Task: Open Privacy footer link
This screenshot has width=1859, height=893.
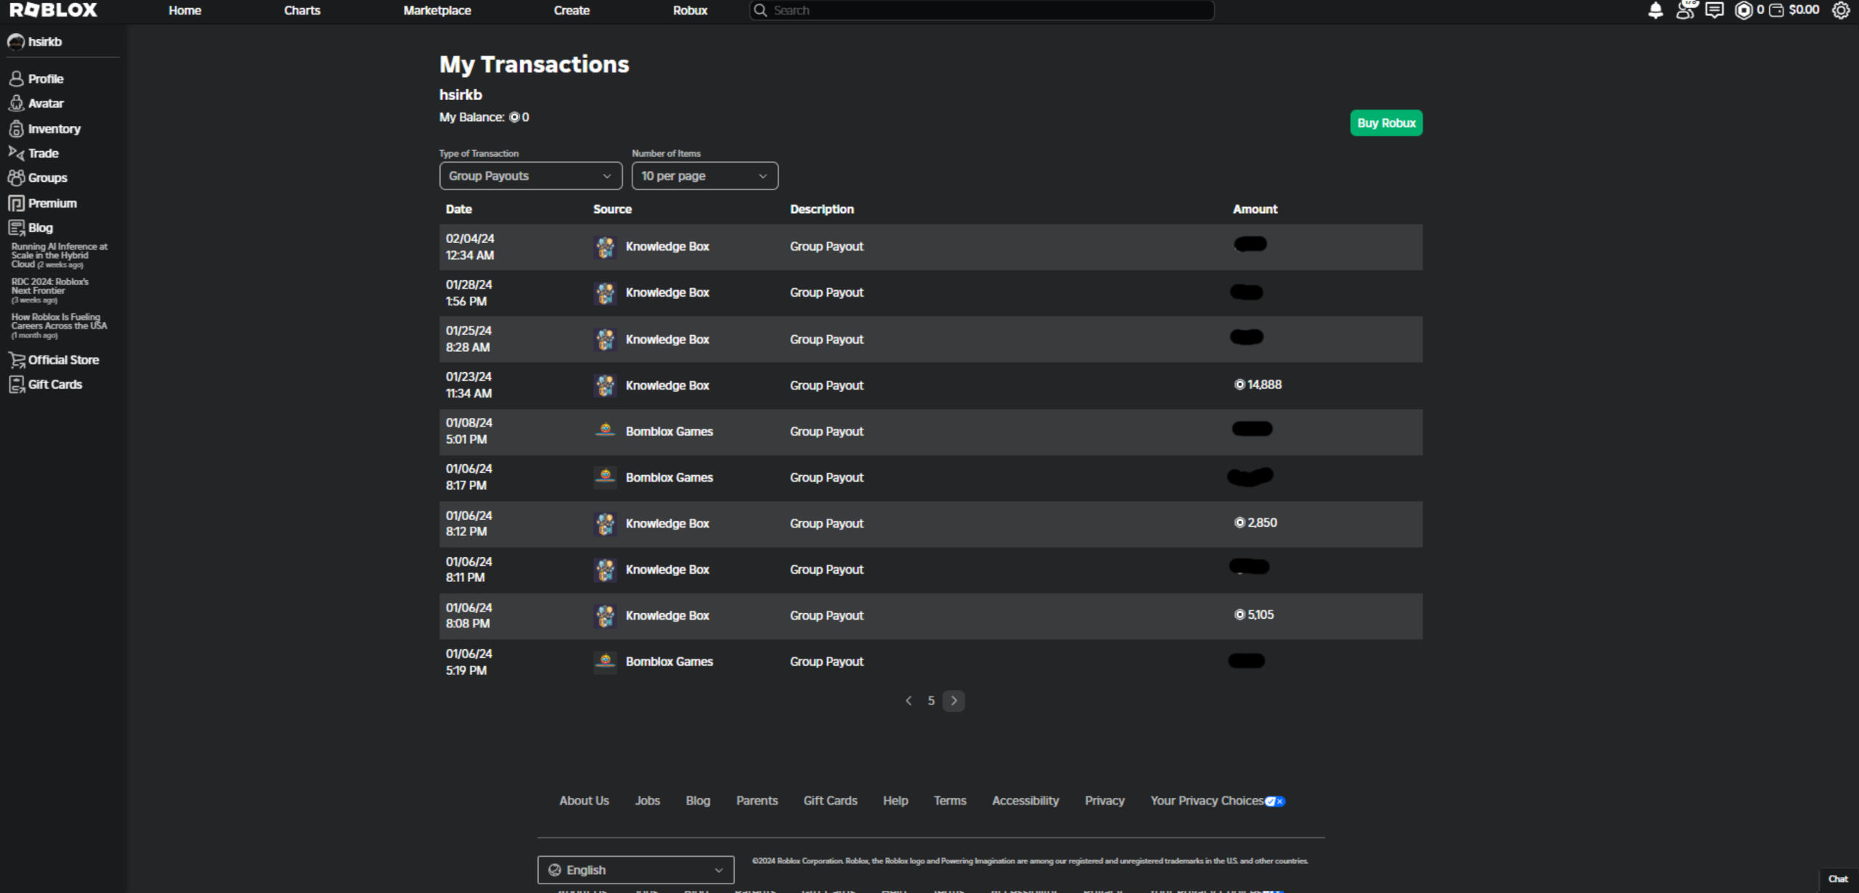Action: click(1105, 801)
